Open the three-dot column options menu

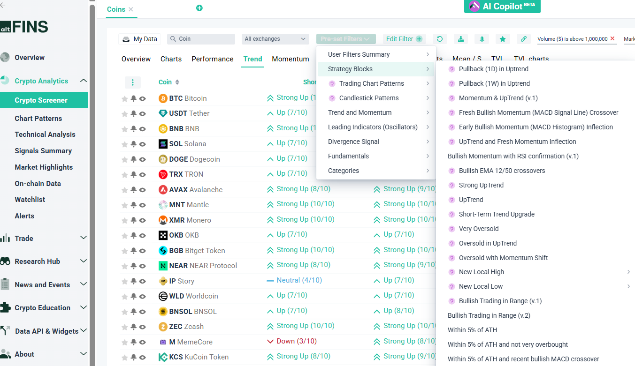133,82
